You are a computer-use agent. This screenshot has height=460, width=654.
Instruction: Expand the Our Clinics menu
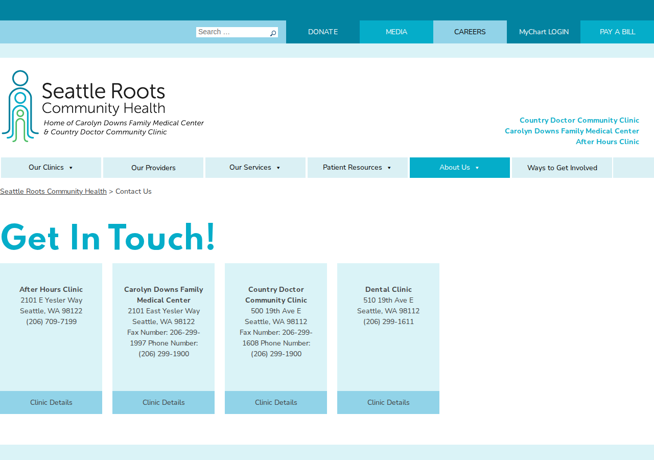51,168
